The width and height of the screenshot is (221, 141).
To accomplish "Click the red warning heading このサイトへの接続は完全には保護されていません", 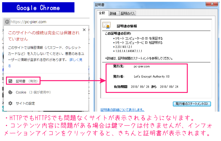I will tap(44, 36).
